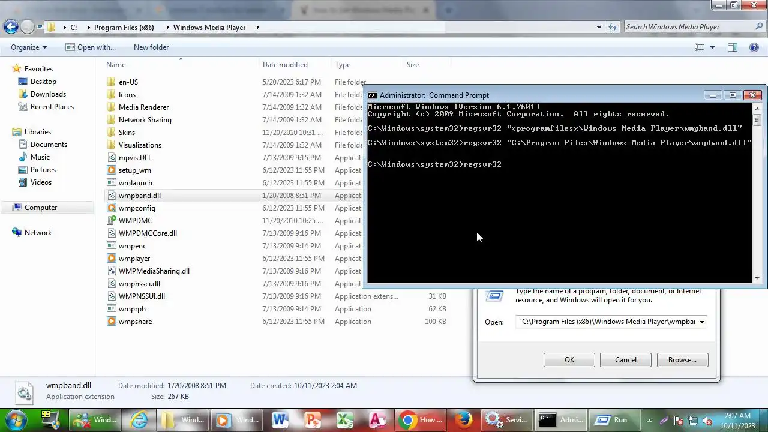Click the Run dialog Open text field
Viewport: 768px width, 432px height.
(x=606, y=322)
